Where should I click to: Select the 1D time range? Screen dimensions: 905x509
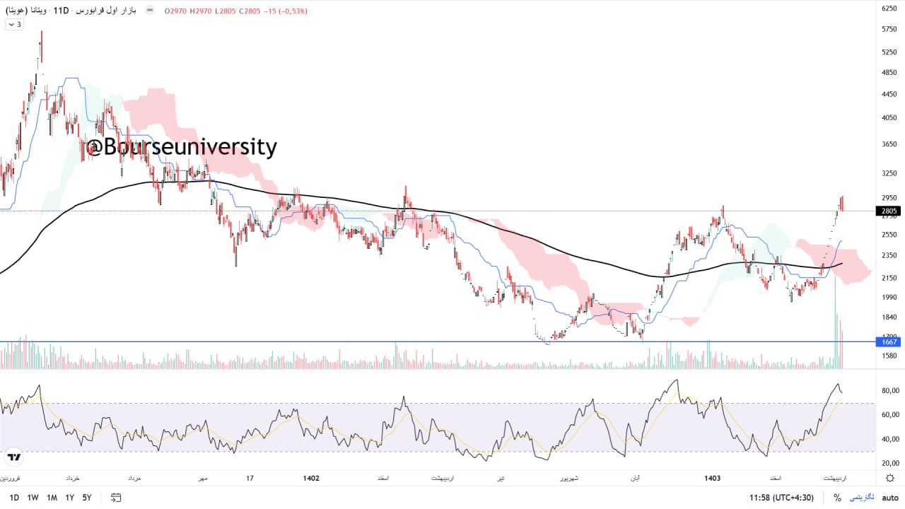(x=14, y=498)
